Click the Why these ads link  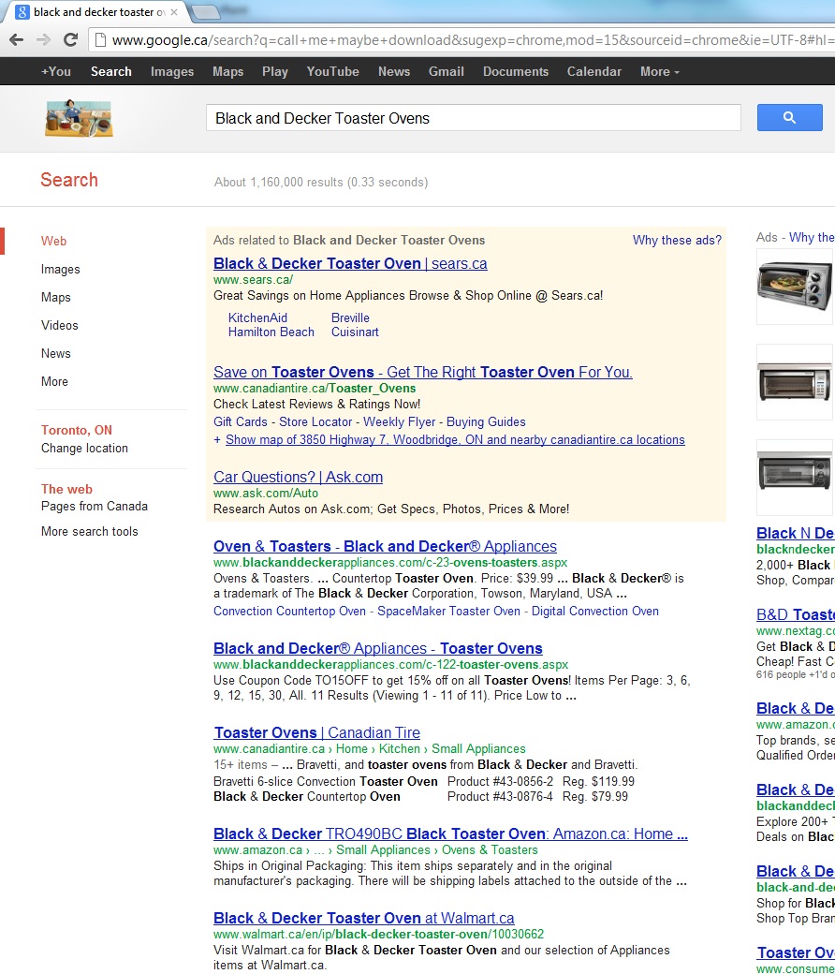tap(676, 240)
